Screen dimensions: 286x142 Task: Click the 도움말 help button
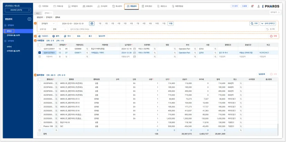tap(245, 6)
